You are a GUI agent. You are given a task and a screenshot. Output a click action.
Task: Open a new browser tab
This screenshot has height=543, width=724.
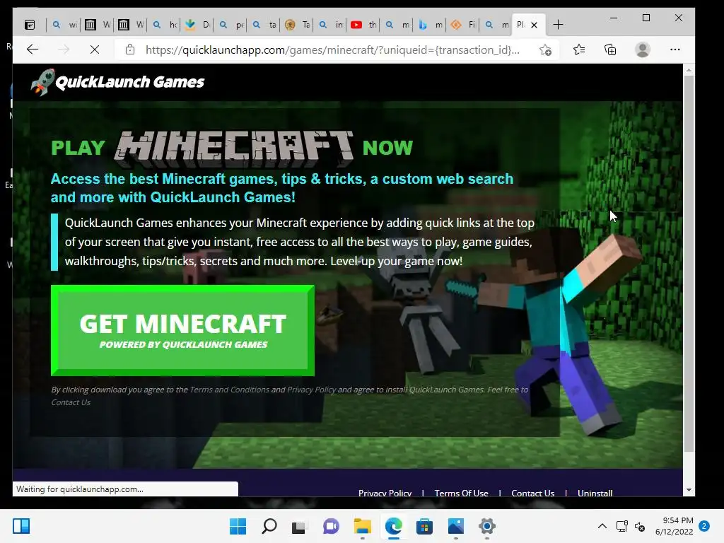(x=558, y=25)
